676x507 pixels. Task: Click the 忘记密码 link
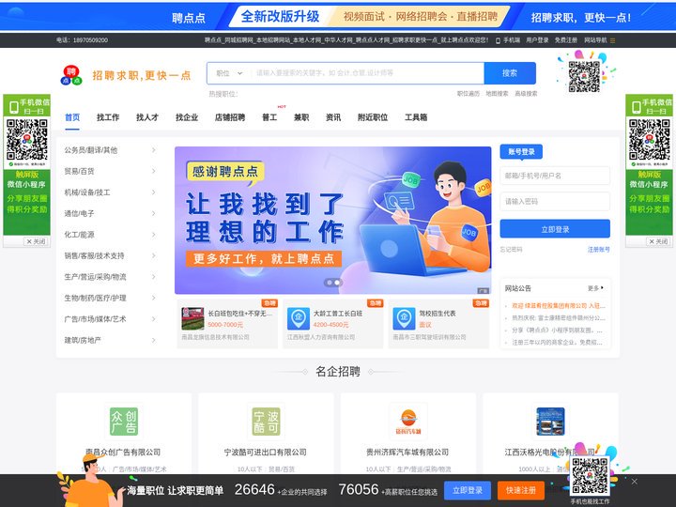511,249
